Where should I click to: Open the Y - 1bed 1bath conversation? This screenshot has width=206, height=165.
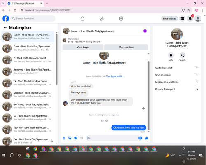28,60
